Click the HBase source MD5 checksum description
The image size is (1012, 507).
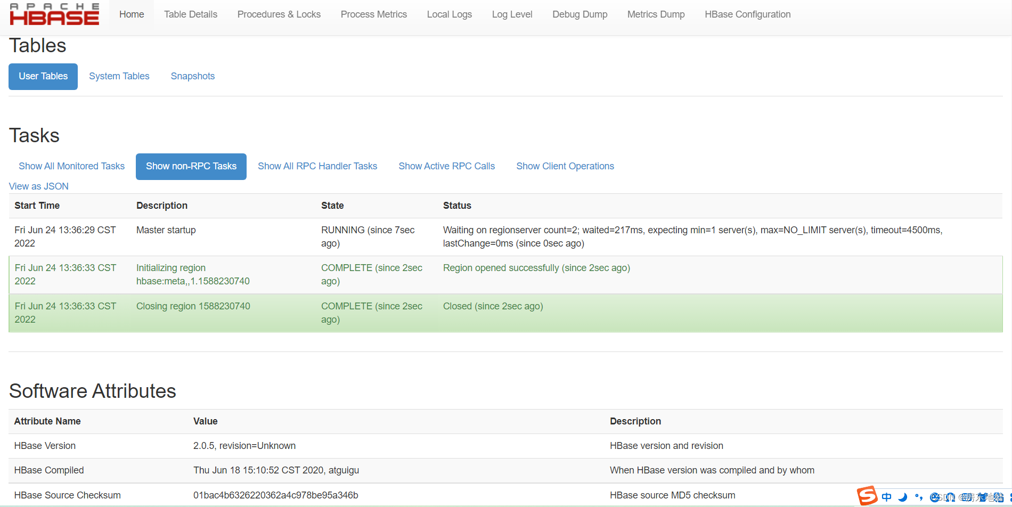pyautogui.click(x=672, y=495)
